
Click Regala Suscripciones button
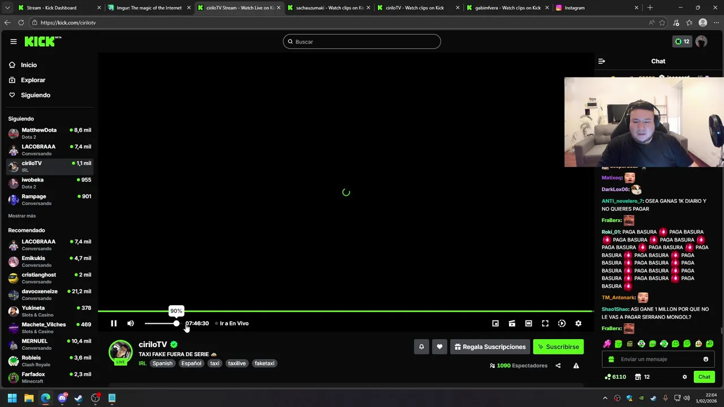coord(490,347)
